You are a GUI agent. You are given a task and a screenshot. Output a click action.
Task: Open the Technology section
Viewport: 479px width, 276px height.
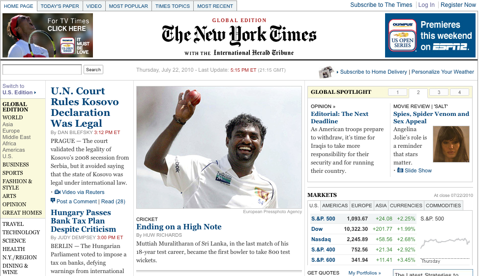21,232
